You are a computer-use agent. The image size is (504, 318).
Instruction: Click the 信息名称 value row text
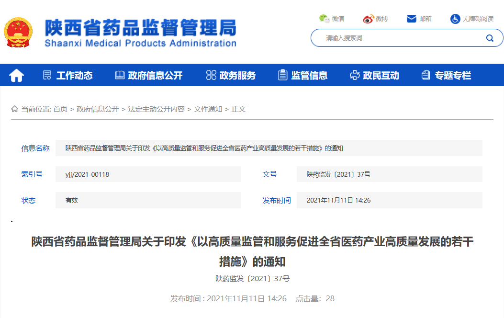[204, 148]
